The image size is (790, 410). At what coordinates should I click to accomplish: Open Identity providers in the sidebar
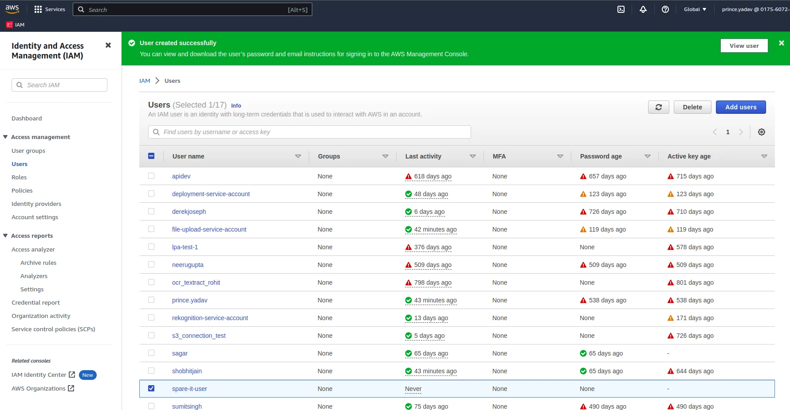click(x=36, y=204)
